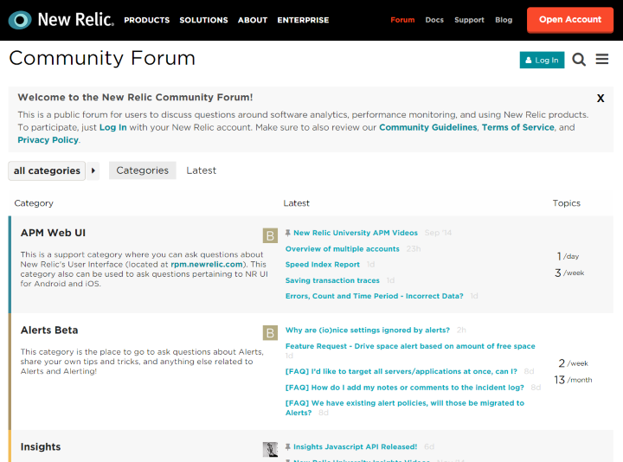Image resolution: width=623 pixels, height=462 pixels.
Task: Open the Alerts Beta category
Action: pos(49,330)
